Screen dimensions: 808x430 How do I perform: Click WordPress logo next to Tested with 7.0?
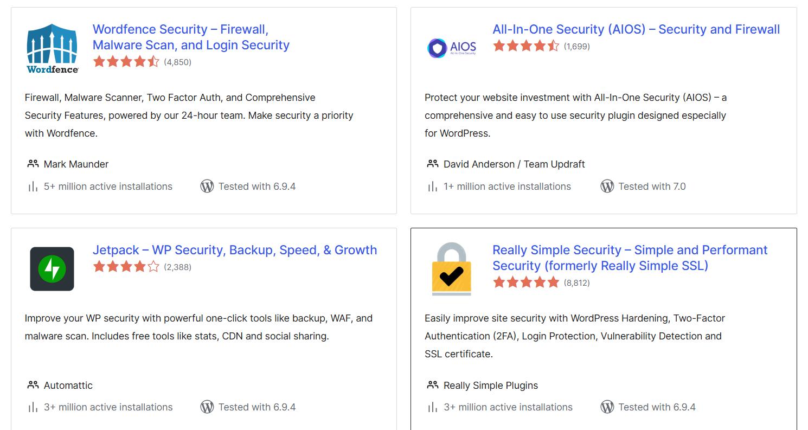pos(607,187)
